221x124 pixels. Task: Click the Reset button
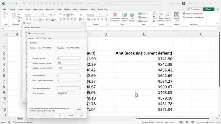point(79,110)
